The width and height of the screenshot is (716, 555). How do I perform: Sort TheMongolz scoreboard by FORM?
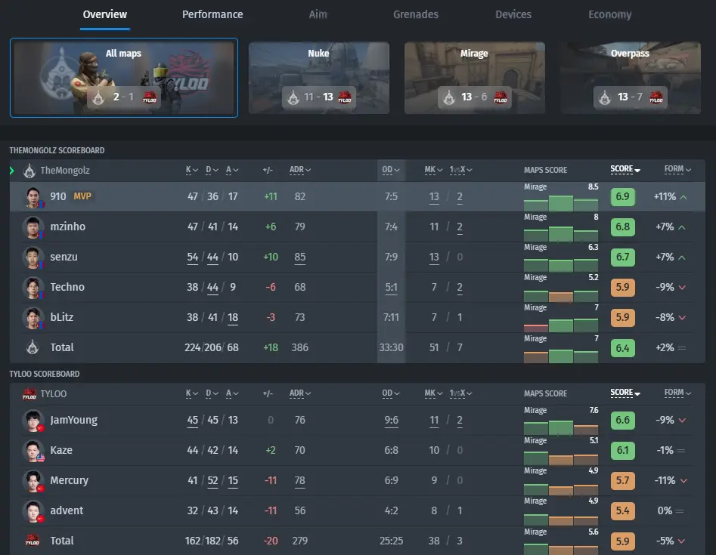tap(677, 169)
